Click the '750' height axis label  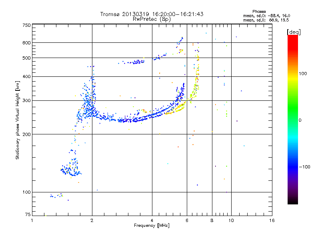click(26, 25)
